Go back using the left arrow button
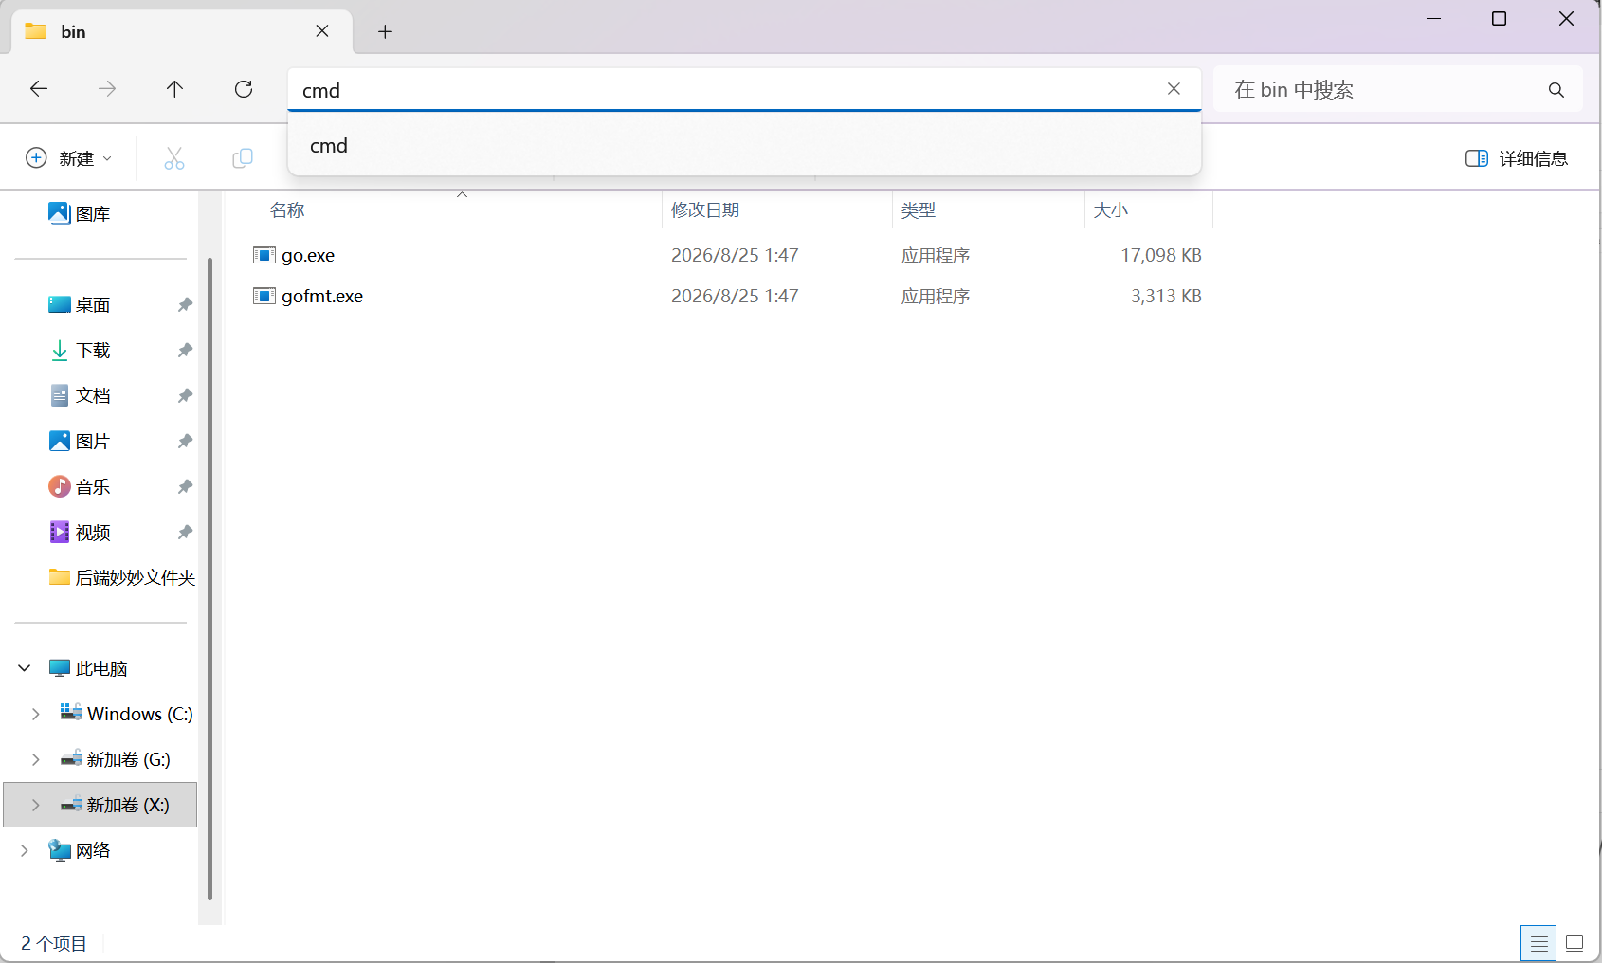The height and width of the screenshot is (963, 1602). pyautogui.click(x=39, y=89)
